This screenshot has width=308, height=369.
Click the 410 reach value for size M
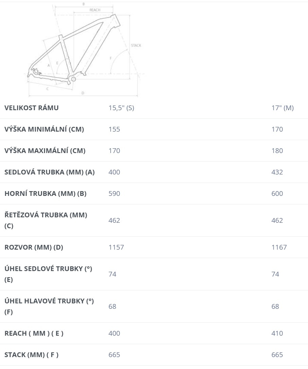[x=277, y=333]
